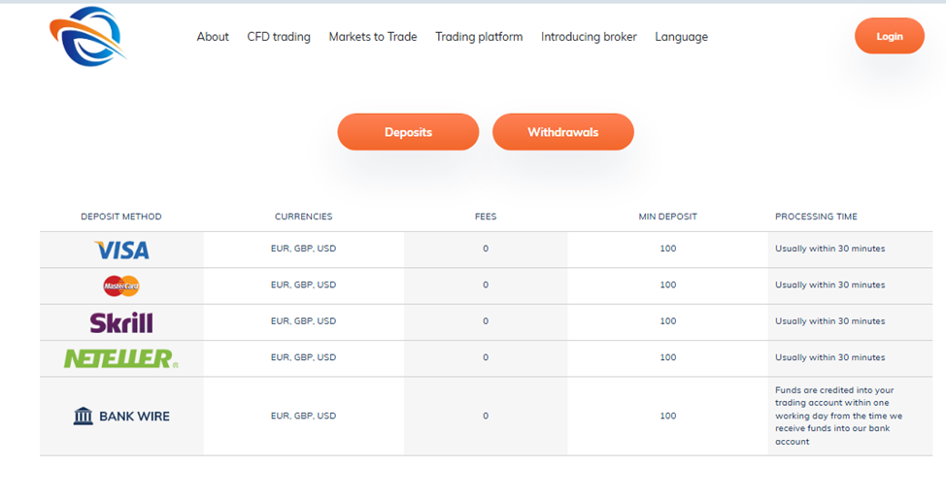Click the Currencies column header

(x=303, y=217)
